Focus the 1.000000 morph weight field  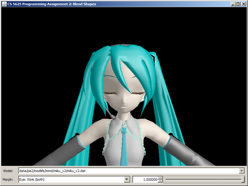tap(145, 179)
